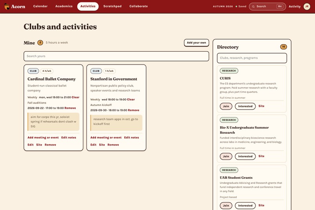Open the Activity link in header
The width and height of the screenshot is (315, 210).
(x=295, y=6)
